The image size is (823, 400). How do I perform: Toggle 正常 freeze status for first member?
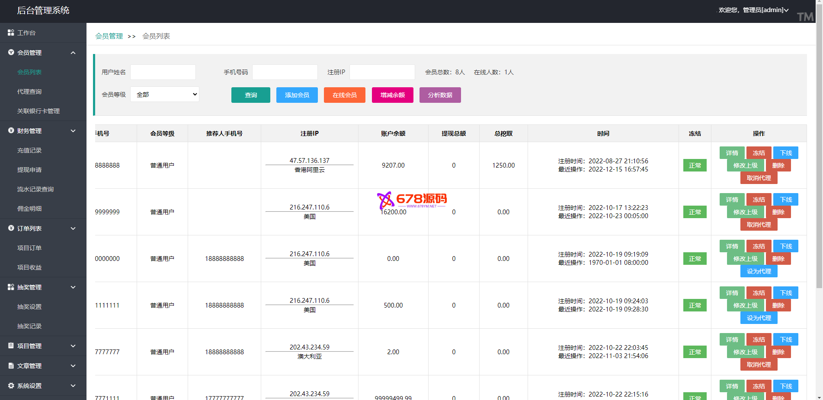click(695, 165)
